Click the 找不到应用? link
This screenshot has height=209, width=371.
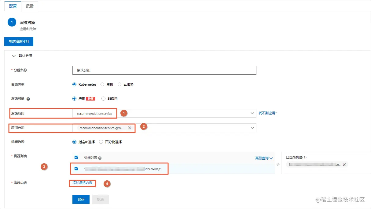coord(268,113)
